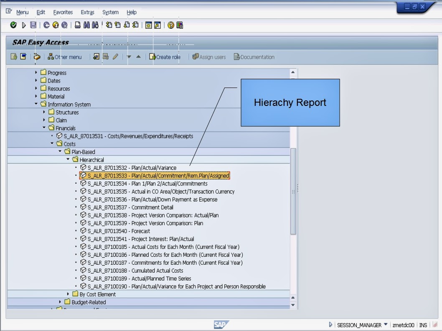Screen dimensions: 442x331
Task: Select the Find (binoculars) icon
Action: (x=86, y=25)
